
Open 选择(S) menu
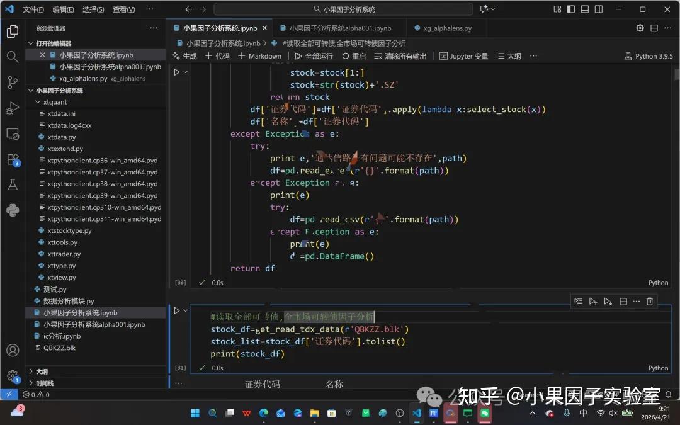pyautogui.click(x=93, y=9)
